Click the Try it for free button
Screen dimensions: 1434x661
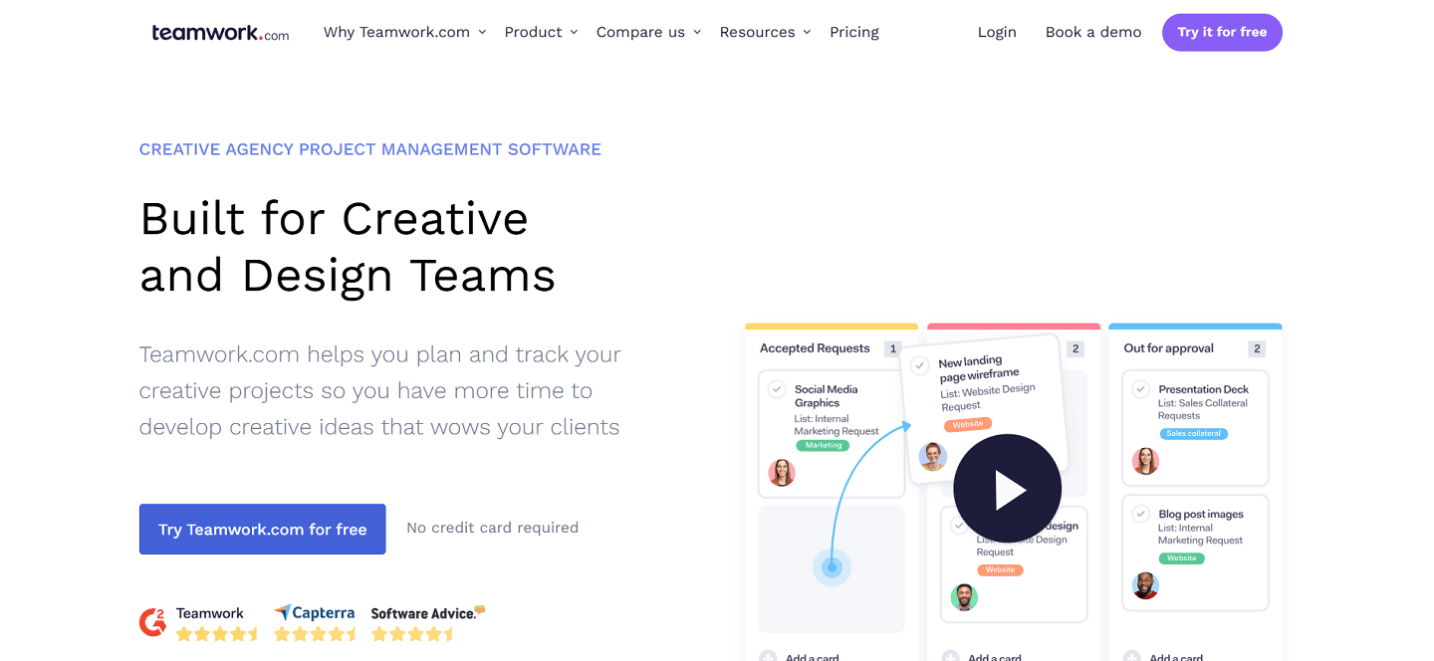[x=1222, y=32]
